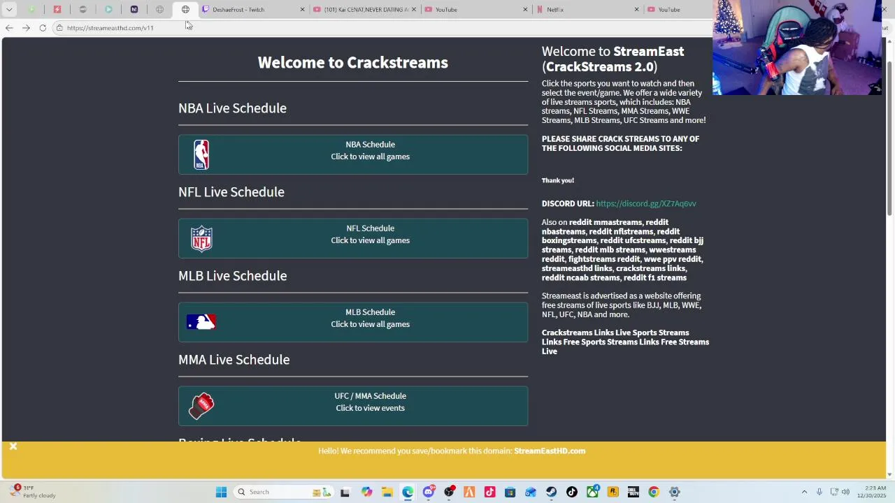Switch to the rightmost YouTube tab
Screen dimensions: 895x503
tap(678, 10)
